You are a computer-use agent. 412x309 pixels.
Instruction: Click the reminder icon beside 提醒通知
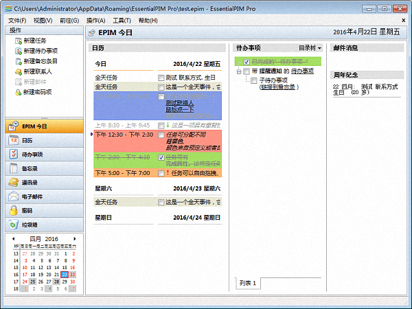[254, 71]
